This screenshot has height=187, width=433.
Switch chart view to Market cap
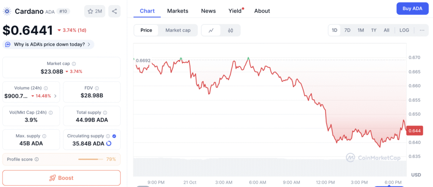pyautogui.click(x=178, y=30)
